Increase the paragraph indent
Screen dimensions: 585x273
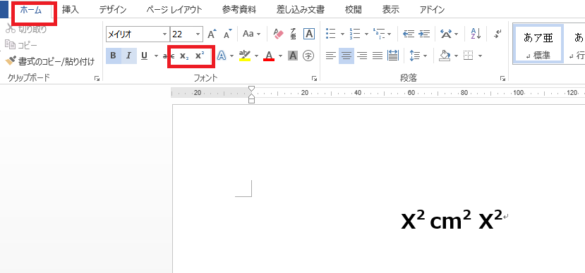(x=424, y=34)
